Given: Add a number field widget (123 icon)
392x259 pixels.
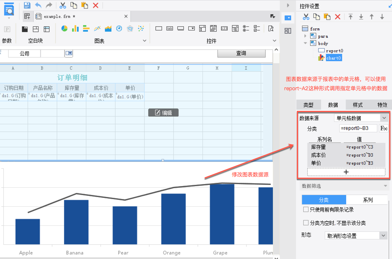Looking at the screenshot, I should (224, 28).
